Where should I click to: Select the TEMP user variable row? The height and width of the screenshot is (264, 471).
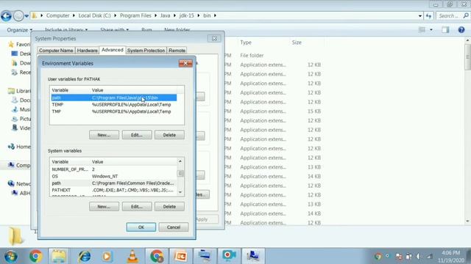tap(114, 105)
